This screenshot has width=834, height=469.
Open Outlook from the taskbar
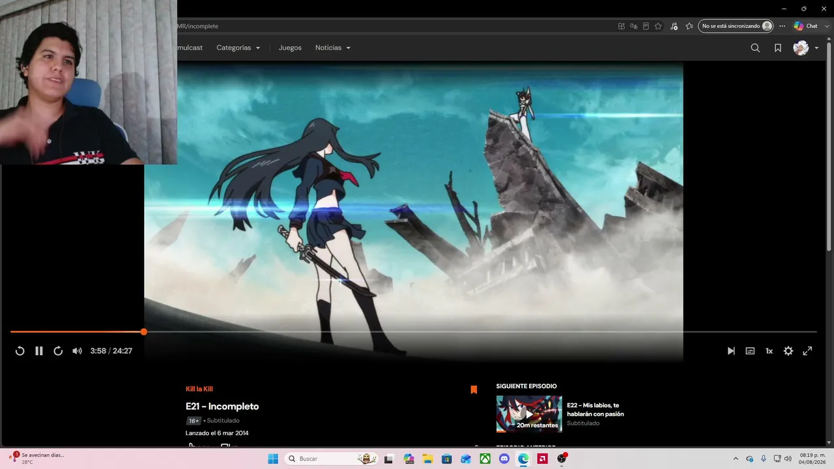466,459
